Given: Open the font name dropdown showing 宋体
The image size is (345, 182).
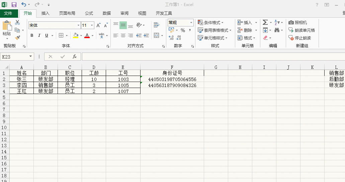Looking at the screenshot, I should [78, 25].
